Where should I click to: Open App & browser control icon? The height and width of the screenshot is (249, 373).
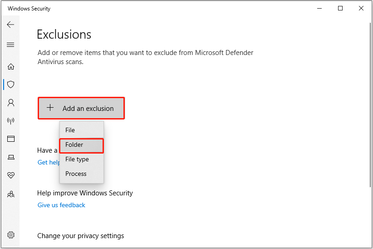point(11,139)
